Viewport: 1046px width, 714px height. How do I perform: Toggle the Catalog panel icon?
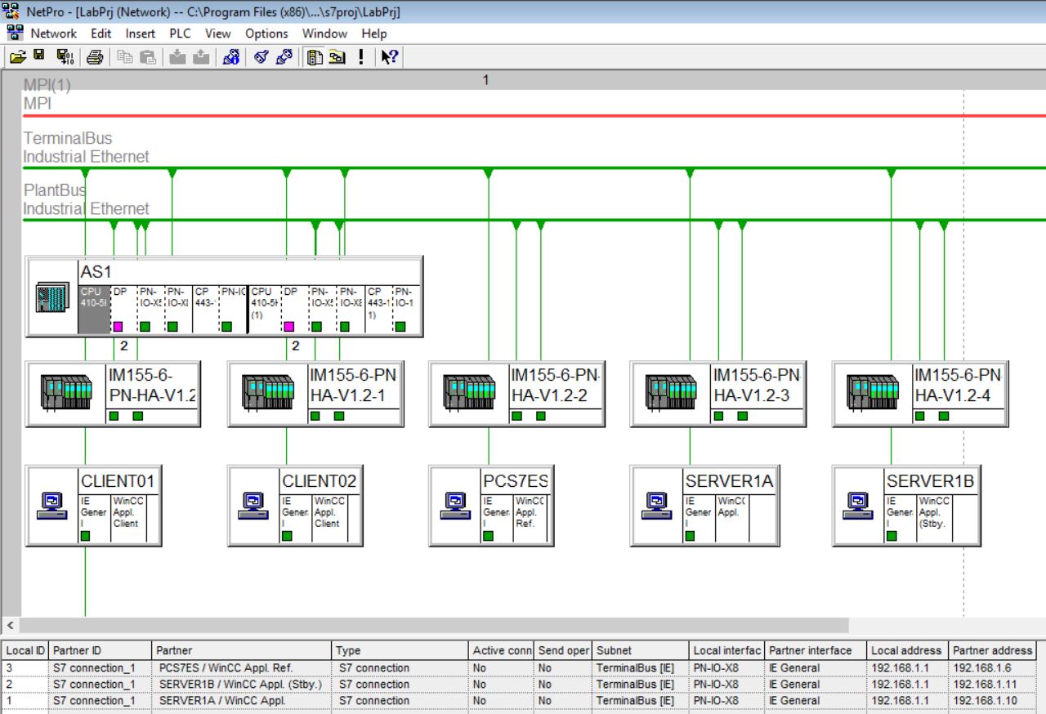tap(315, 57)
